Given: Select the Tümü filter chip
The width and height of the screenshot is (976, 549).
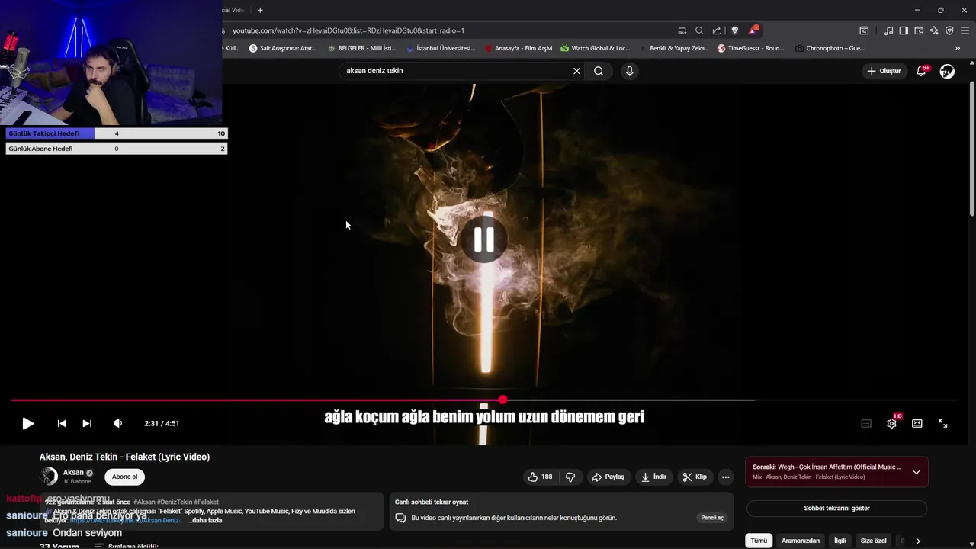Looking at the screenshot, I should pyautogui.click(x=759, y=541).
